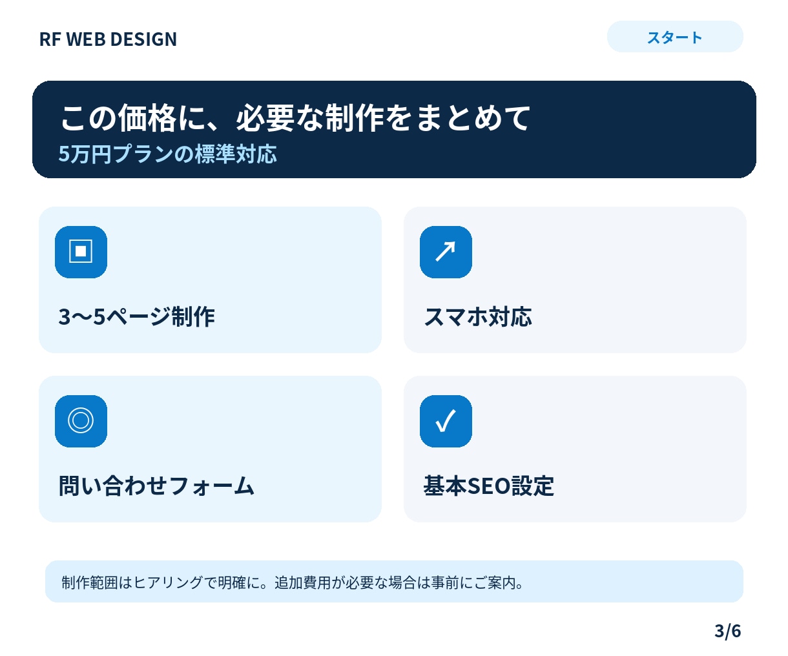Click the heading この価格に、必要な制作をまとめて

coord(295,118)
